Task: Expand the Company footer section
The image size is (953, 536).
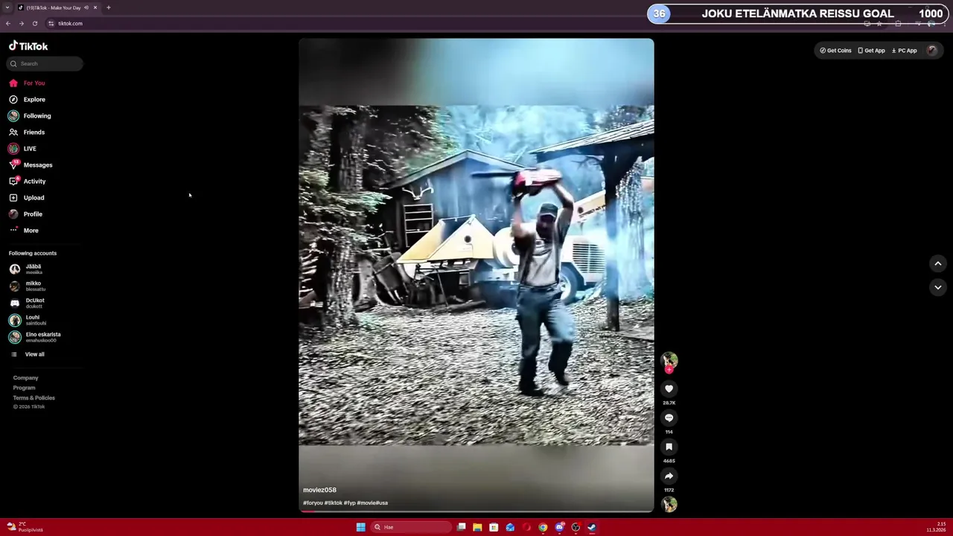Action: 25,377
